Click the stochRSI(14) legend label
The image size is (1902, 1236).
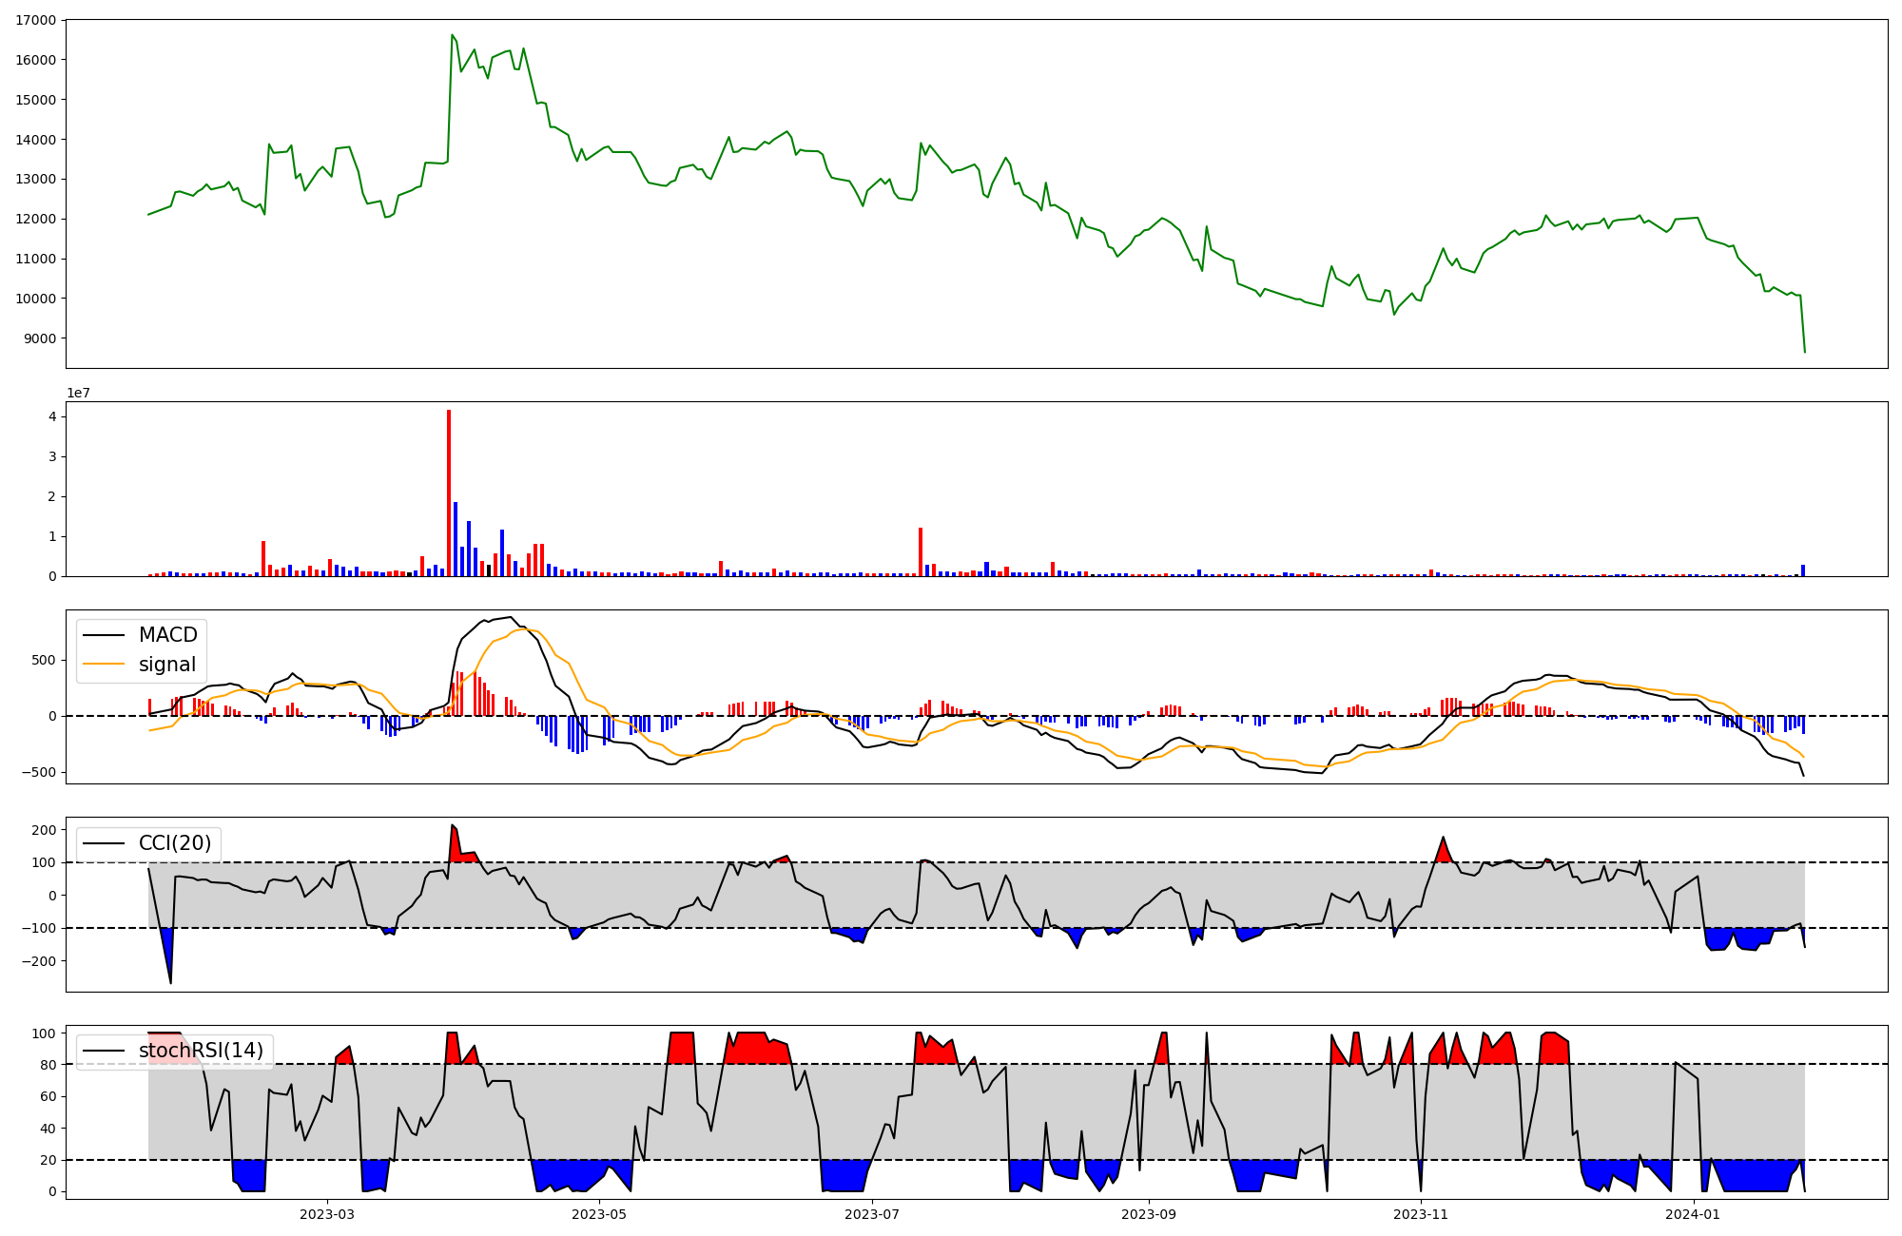pyautogui.click(x=201, y=1051)
